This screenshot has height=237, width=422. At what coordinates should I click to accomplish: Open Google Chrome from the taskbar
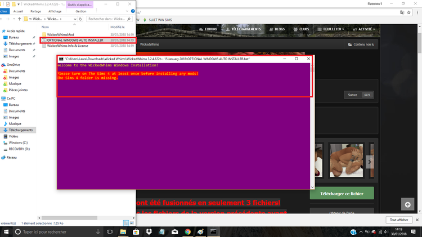tap(187, 231)
